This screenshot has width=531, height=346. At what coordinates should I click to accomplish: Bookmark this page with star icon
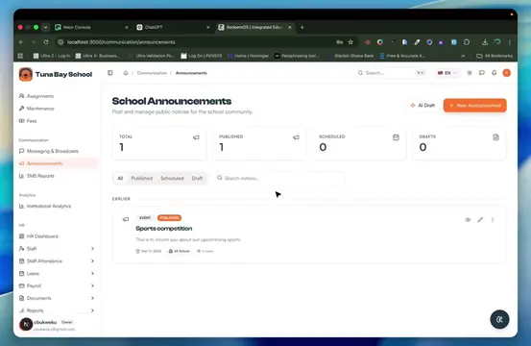350,42
